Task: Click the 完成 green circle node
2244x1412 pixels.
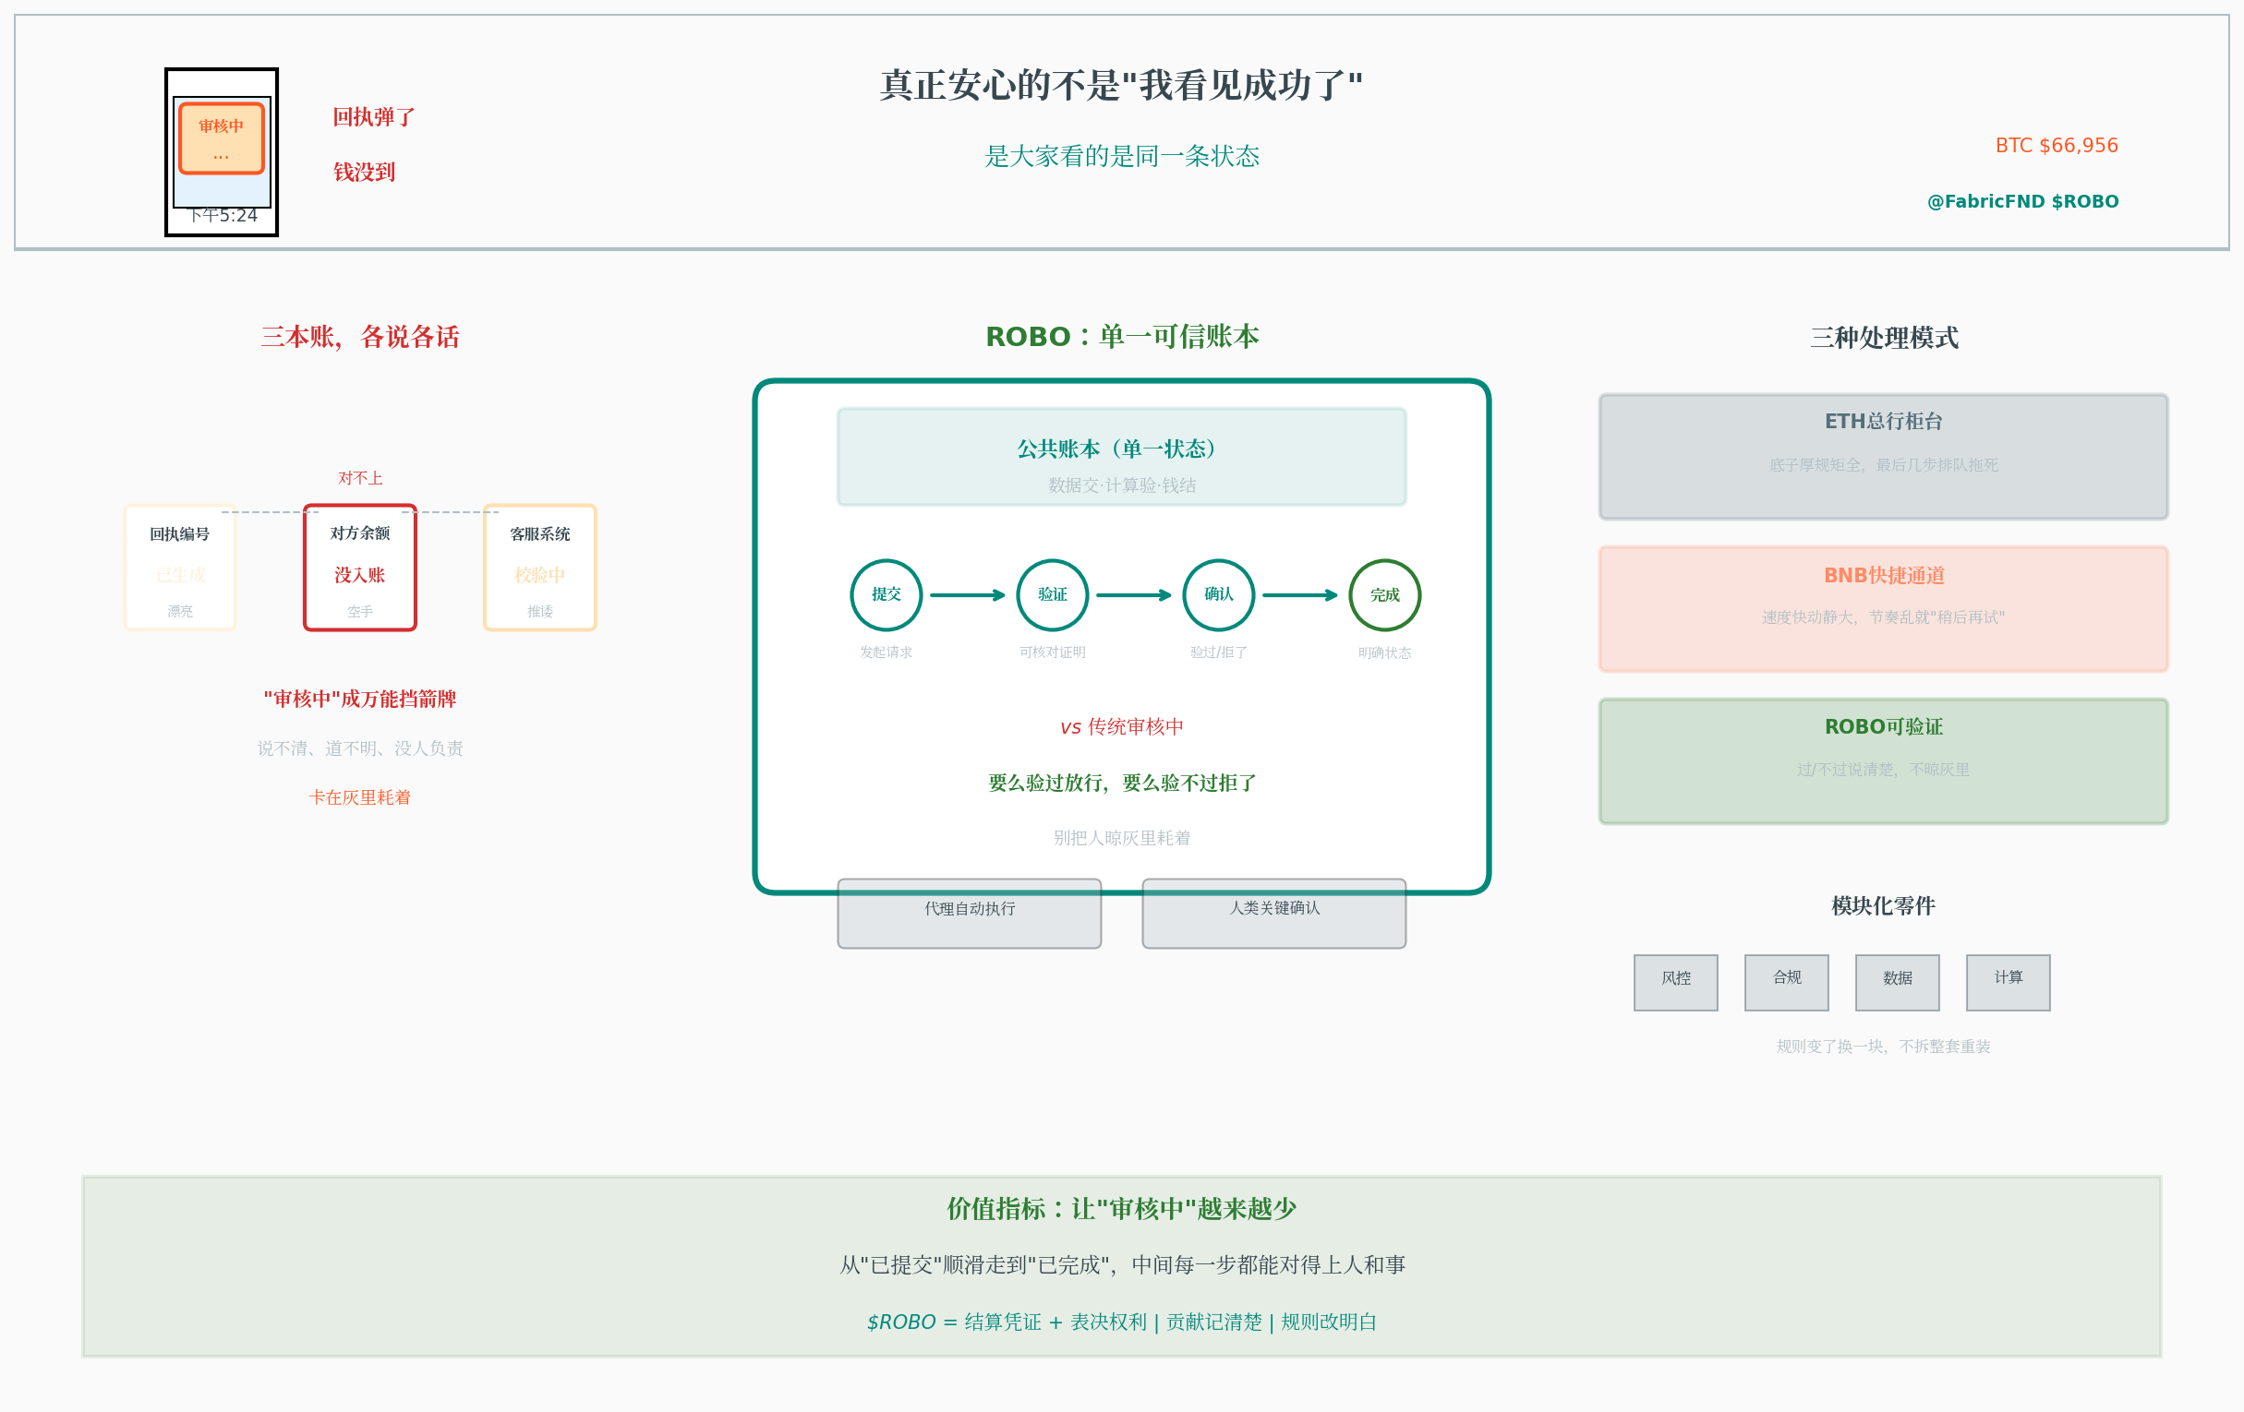Action: point(1385,595)
